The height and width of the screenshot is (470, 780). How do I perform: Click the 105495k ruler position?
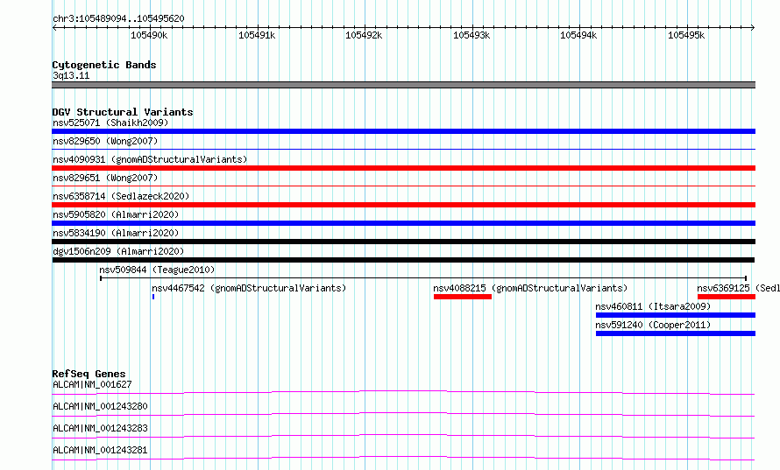686,35
